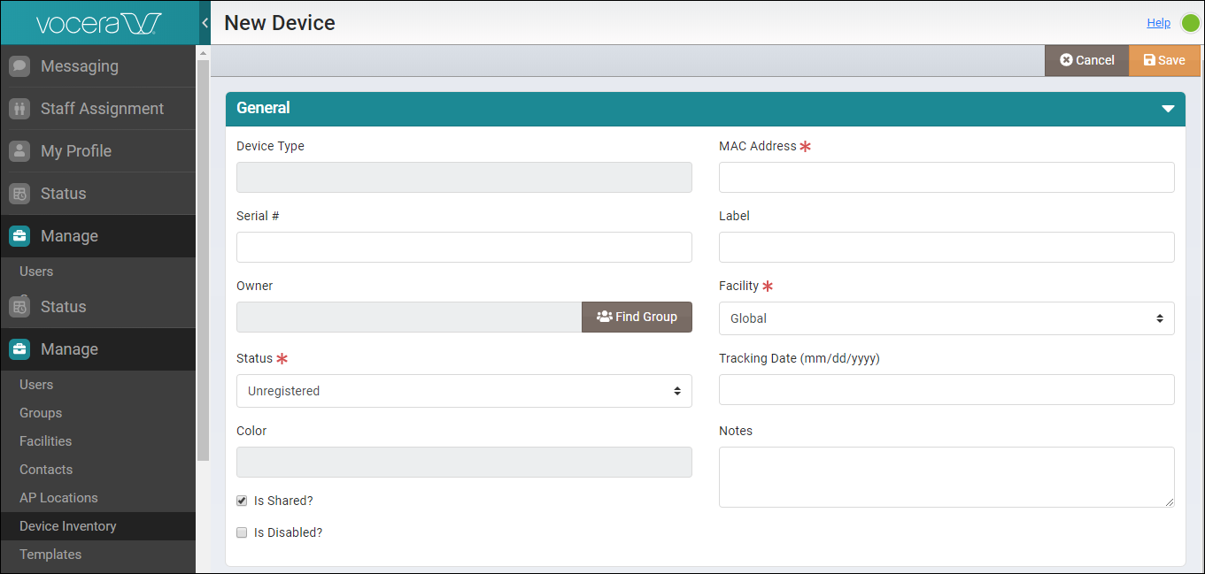Click the Vocera logo
Screen dimensions: 1205x574
[97, 23]
